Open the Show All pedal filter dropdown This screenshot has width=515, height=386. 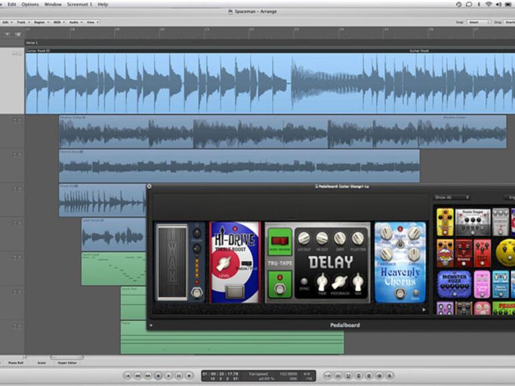tap(451, 197)
